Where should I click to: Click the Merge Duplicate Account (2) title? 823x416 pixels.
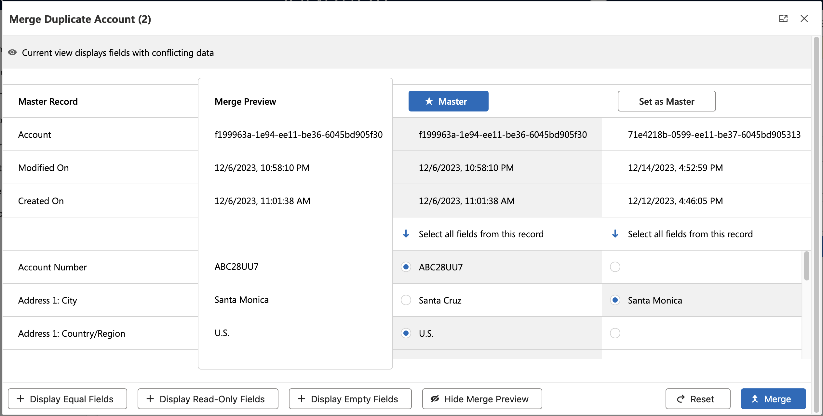click(x=80, y=19)
